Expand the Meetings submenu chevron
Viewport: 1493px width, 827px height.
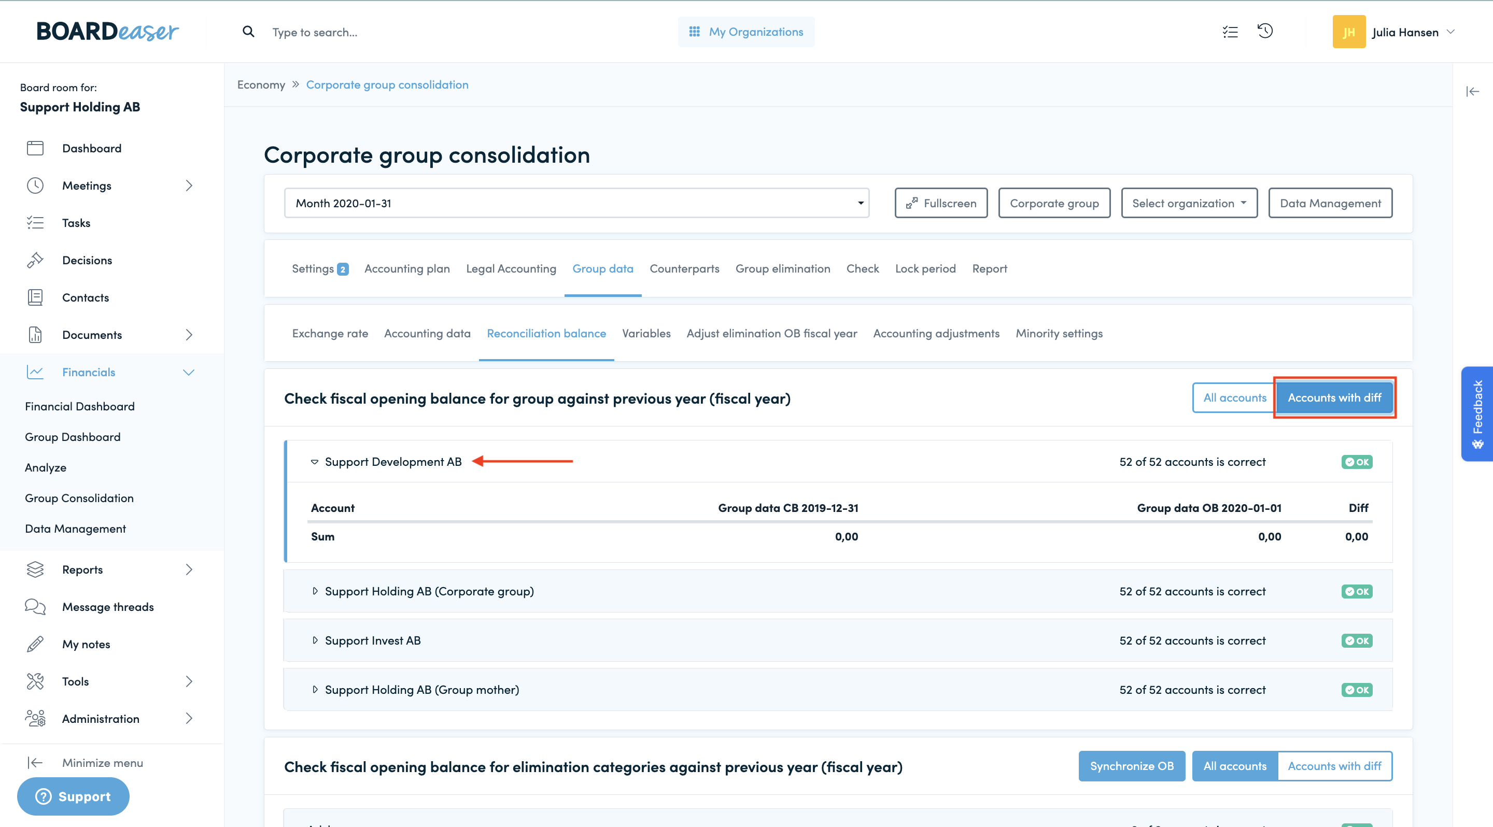[x=189, y=186]
